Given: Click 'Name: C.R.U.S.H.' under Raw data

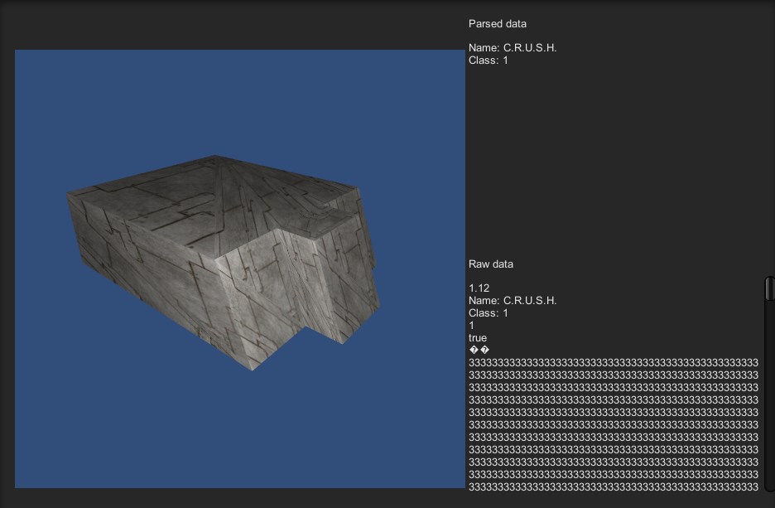Looking at the screenshot, I should click(513, 301).
